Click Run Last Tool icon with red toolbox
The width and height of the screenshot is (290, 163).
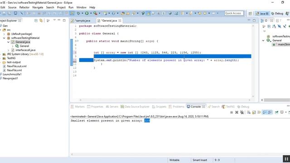(x=95, y=13)
